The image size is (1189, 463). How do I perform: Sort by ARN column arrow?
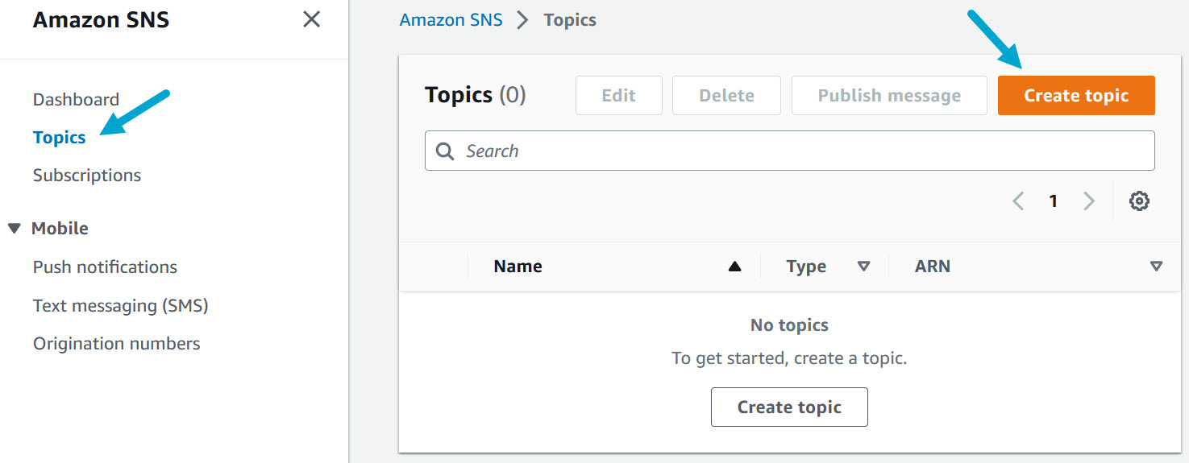click(x=1156, y=267)
